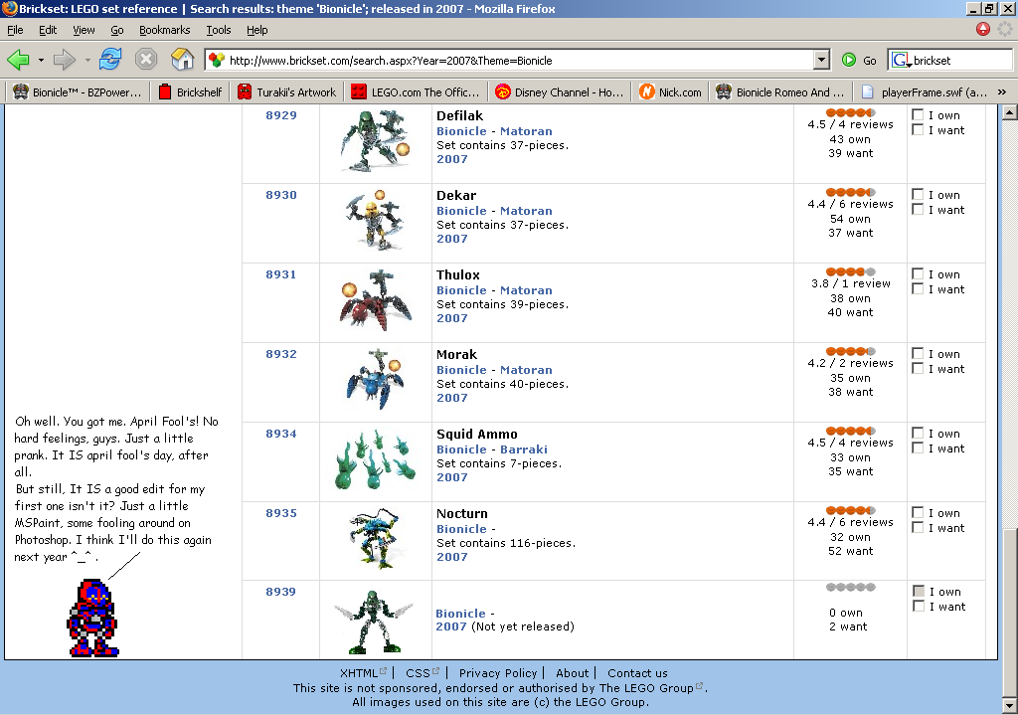Click the About footer link
This screenshot has width=1018, height=715.
point(572,673)
